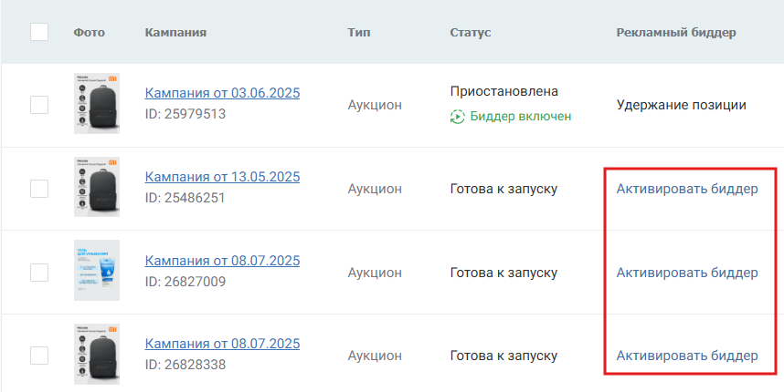Open Кампания от 08.07.2025 with ID 26828338
This screenshot has height=392, width=784.
(x=223, y=344)
